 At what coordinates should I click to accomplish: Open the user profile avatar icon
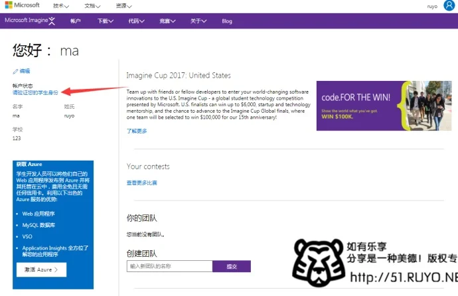[449, 5]
